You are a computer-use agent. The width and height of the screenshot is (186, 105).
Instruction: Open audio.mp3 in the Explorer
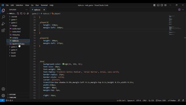coord(16,29)
